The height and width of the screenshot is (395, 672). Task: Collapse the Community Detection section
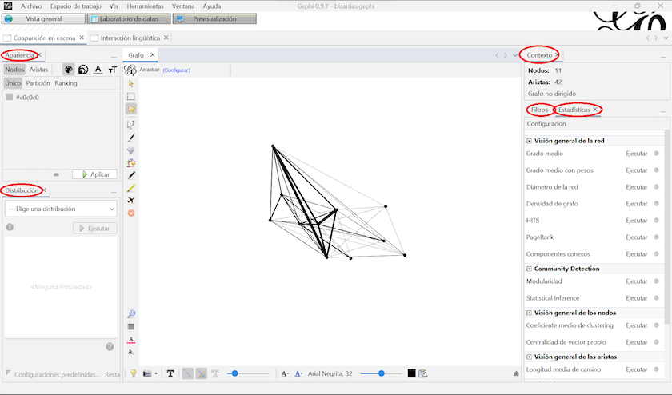pos(530,269)
